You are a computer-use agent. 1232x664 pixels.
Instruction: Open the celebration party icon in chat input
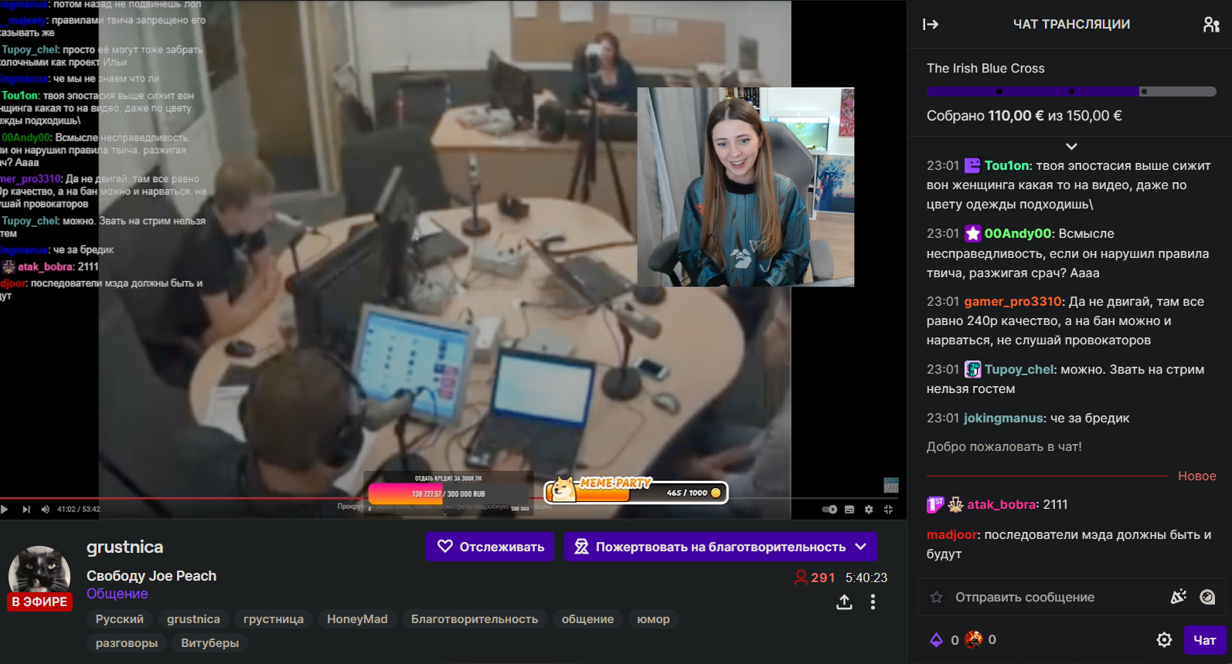(x=1179, y=597)
